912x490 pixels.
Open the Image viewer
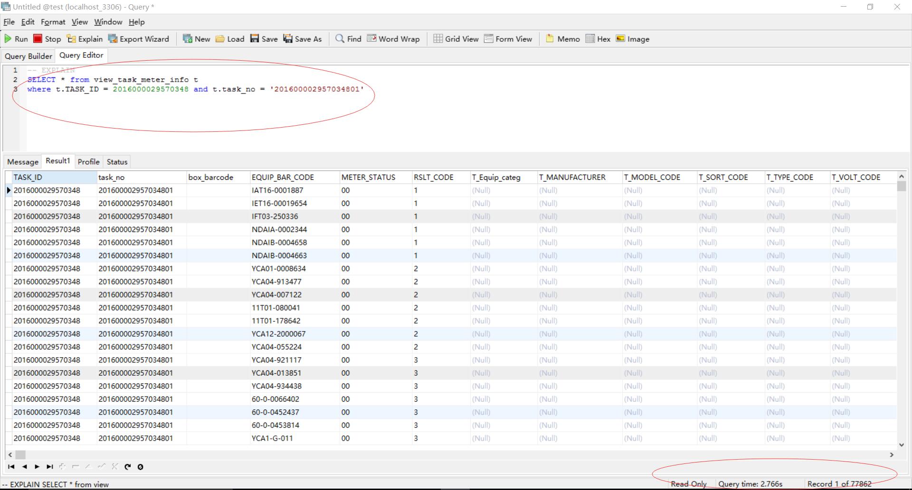(x=632, y=39)
